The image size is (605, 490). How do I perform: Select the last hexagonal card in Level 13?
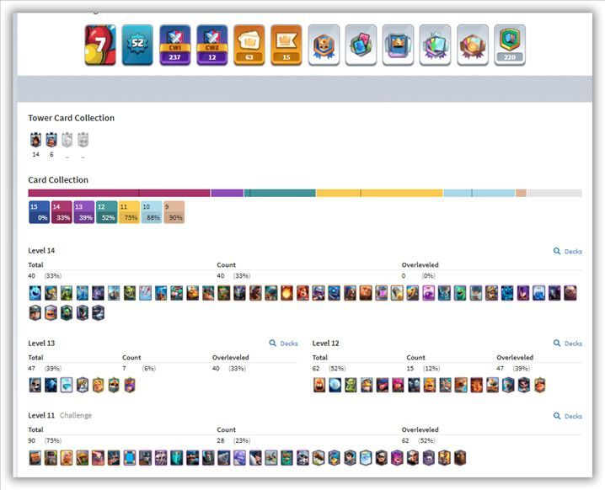coord(130,385)
